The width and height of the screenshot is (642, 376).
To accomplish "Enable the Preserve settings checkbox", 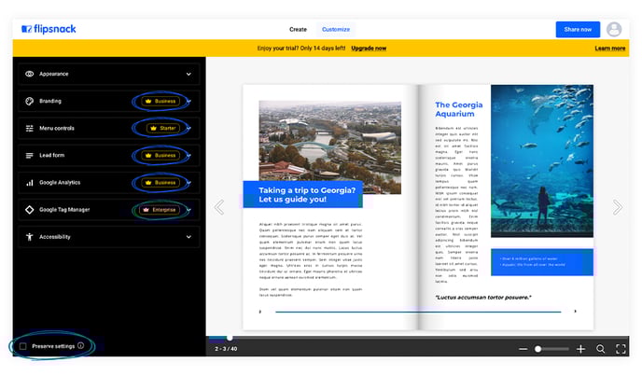I will point(23,346).
